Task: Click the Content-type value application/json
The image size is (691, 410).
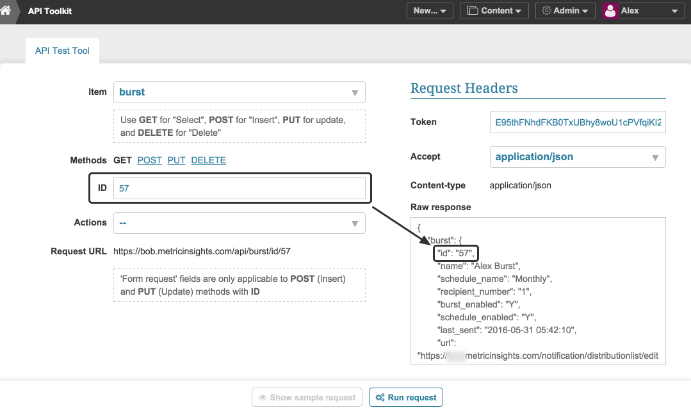Action: click(x=520, y=185)
